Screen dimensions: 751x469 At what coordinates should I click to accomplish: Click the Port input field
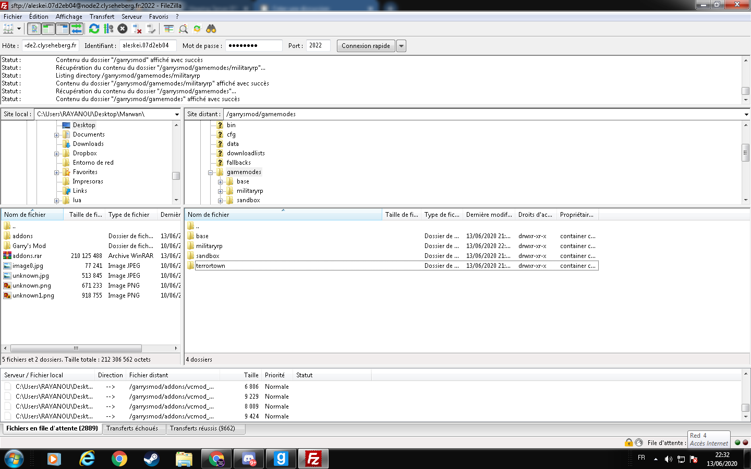click(x=318, y=45)
